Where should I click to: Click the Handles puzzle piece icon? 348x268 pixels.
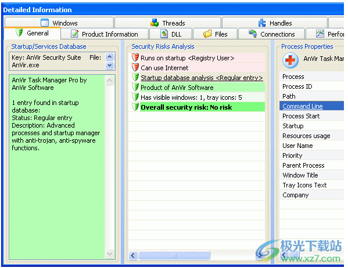(262, 23)
